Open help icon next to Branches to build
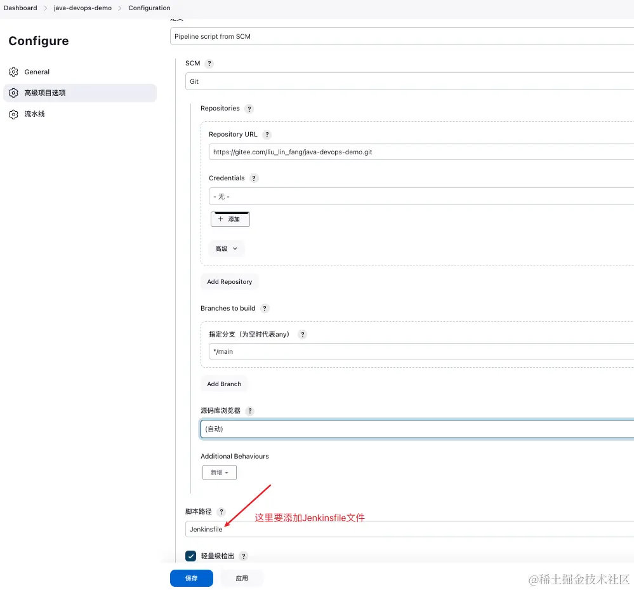Viewport: 634px width, 590px height. (x=265, y=309)
